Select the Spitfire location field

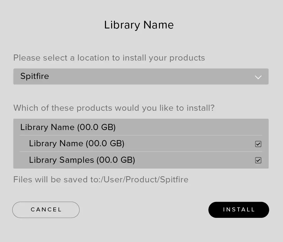141,76
